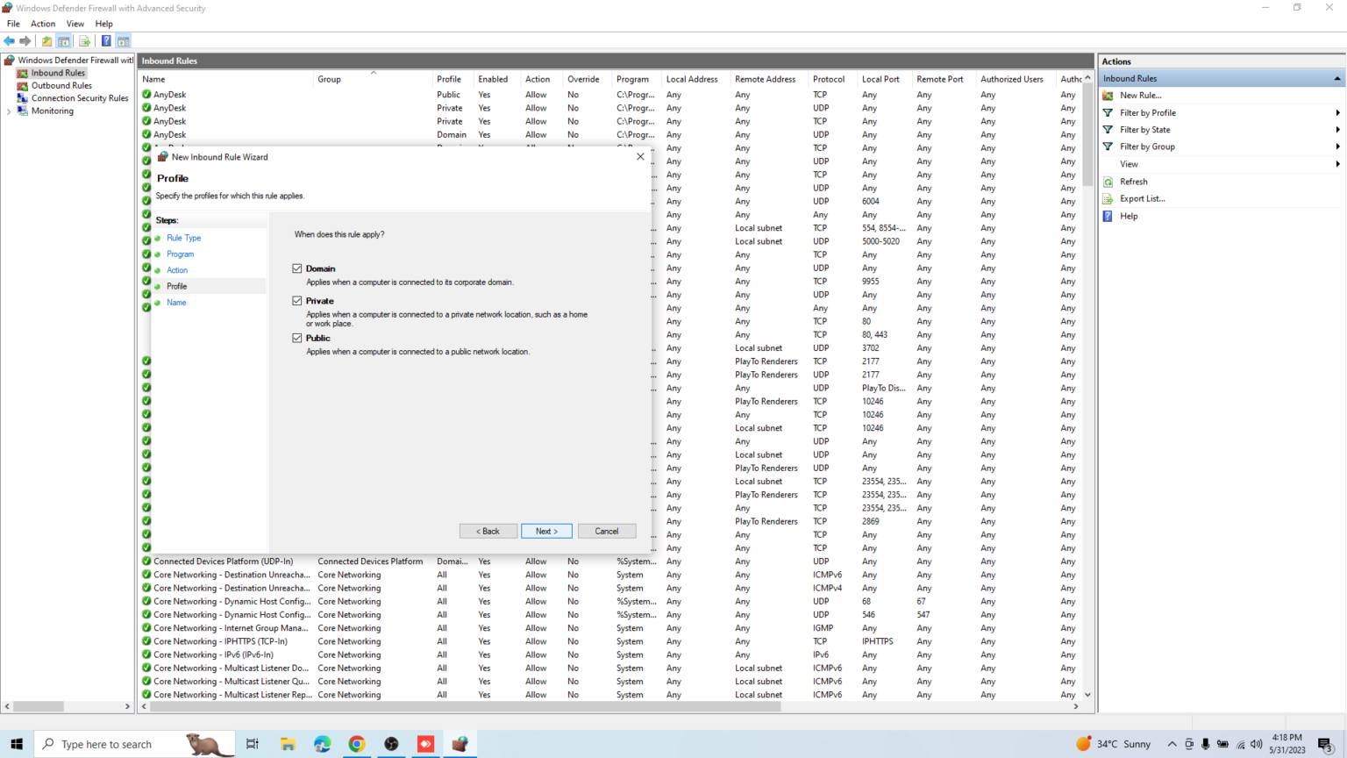Open Connection Security Rules node
1347x758 pixels.
(79, 98)
